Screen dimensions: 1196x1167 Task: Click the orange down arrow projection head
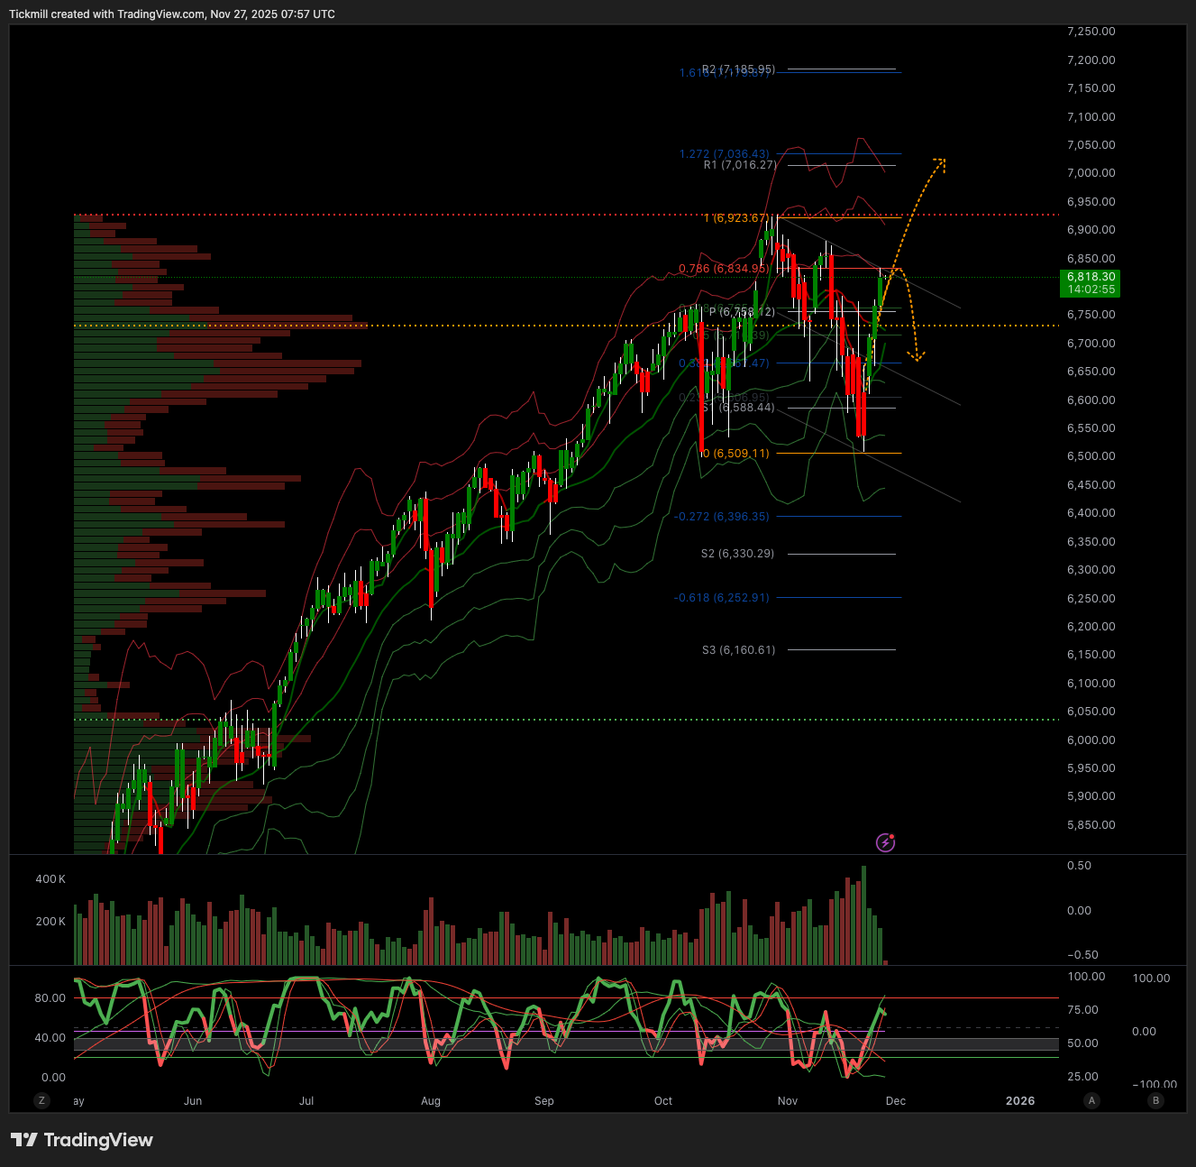point(917,358)
